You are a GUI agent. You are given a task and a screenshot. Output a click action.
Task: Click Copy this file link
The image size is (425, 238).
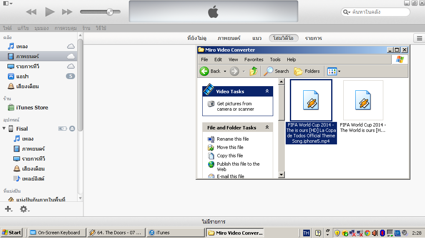click(x=229, y=156)
